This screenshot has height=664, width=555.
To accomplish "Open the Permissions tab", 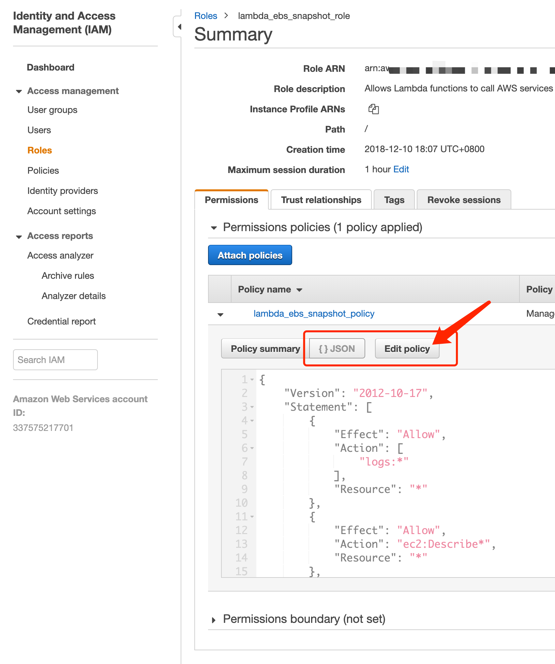I will point(231,200).
